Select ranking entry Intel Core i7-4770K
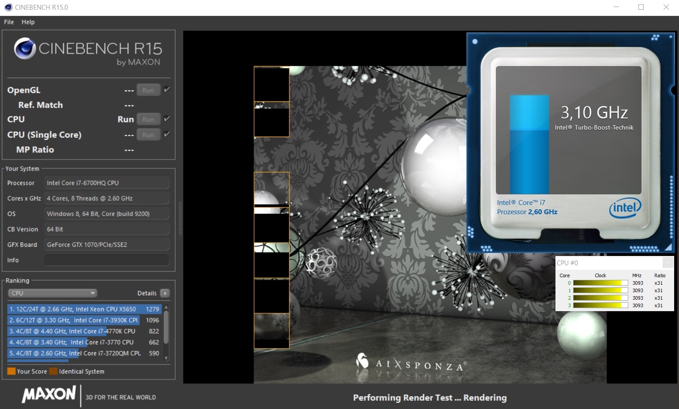Screen dimensions: 679x409 [x=84, y=331]
